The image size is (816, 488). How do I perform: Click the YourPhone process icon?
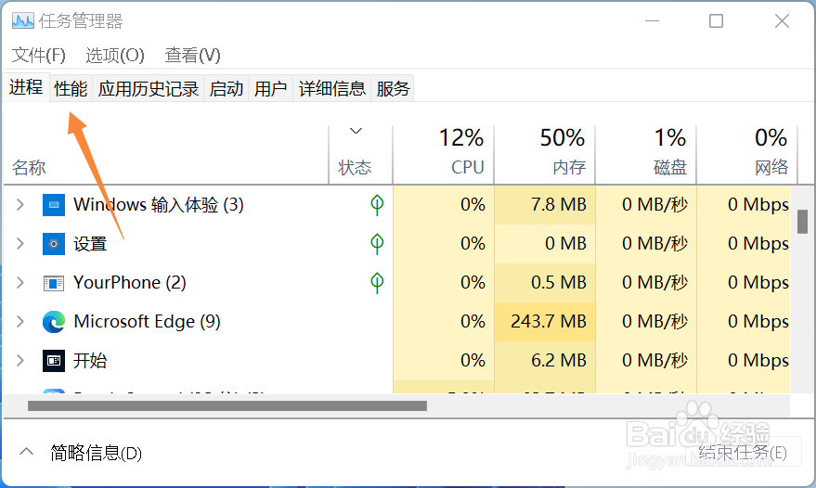pos(54,283)
